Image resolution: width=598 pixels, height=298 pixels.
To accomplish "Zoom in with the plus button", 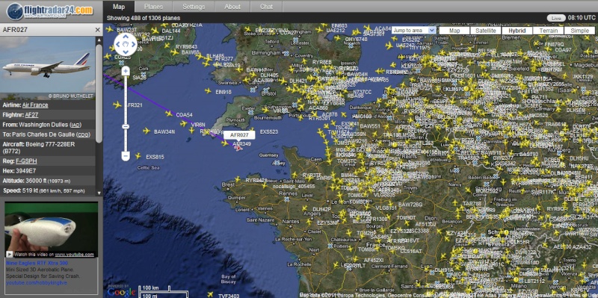I will pyautogui.click(x=126, y=71).
